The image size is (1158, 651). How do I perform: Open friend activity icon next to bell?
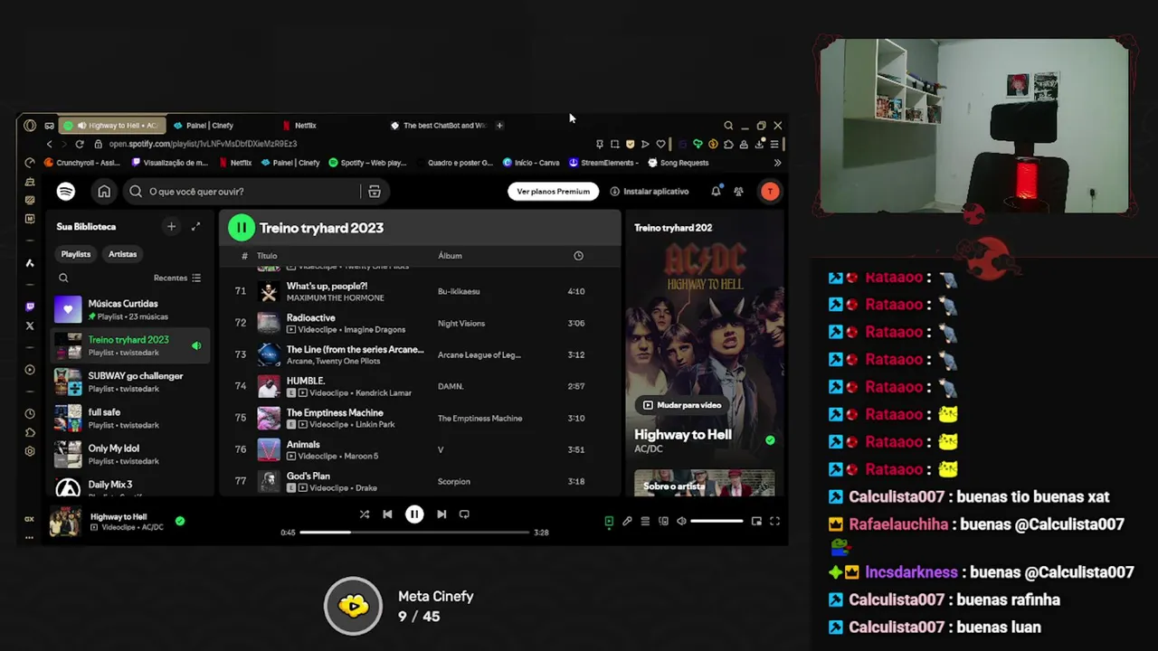click(x=738, y=192)
